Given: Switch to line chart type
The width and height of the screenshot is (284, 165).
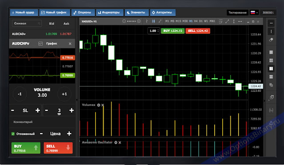Looking at the screenshot, I should pos(160,21).
